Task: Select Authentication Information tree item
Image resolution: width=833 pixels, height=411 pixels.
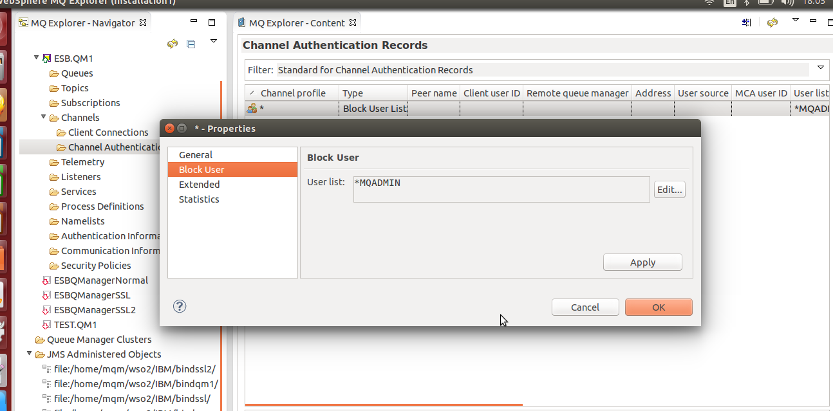Action: point(110,236)
